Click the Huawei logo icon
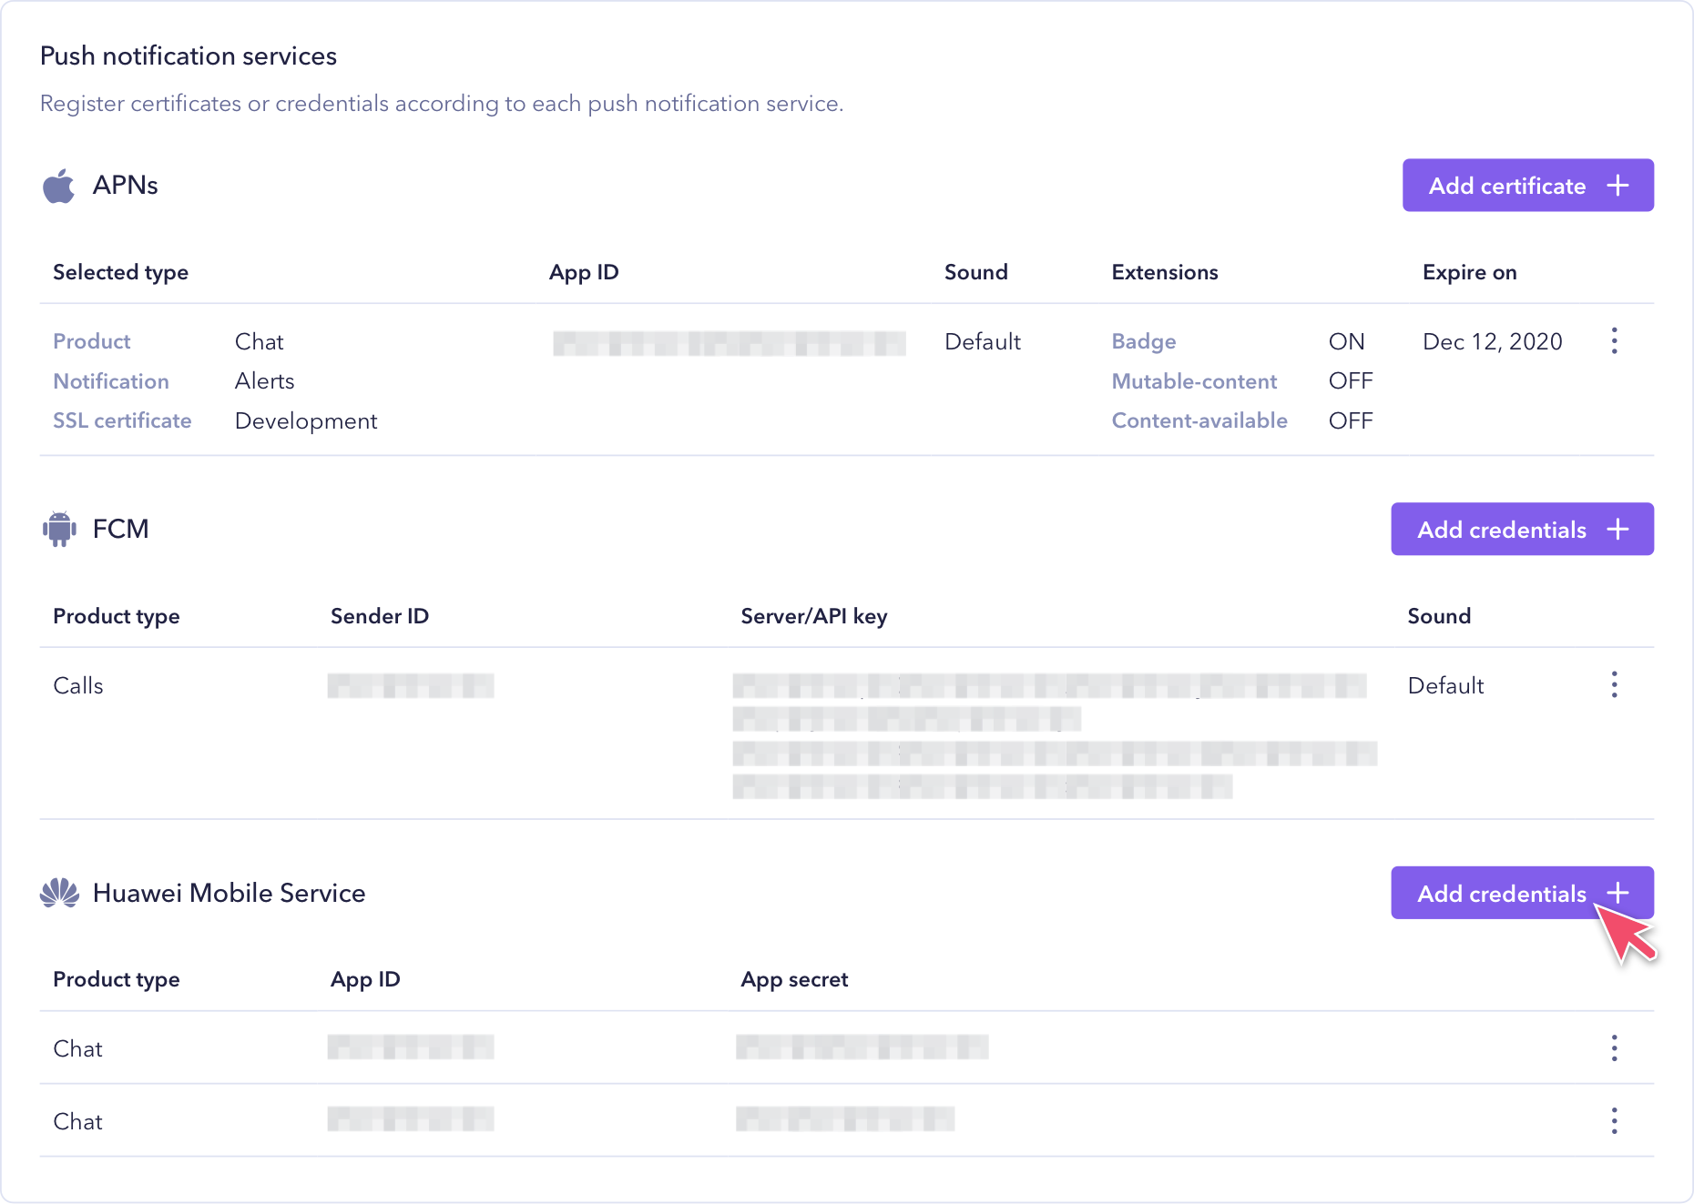This screenshot has height=1204, width=1694. pos(59,893)
